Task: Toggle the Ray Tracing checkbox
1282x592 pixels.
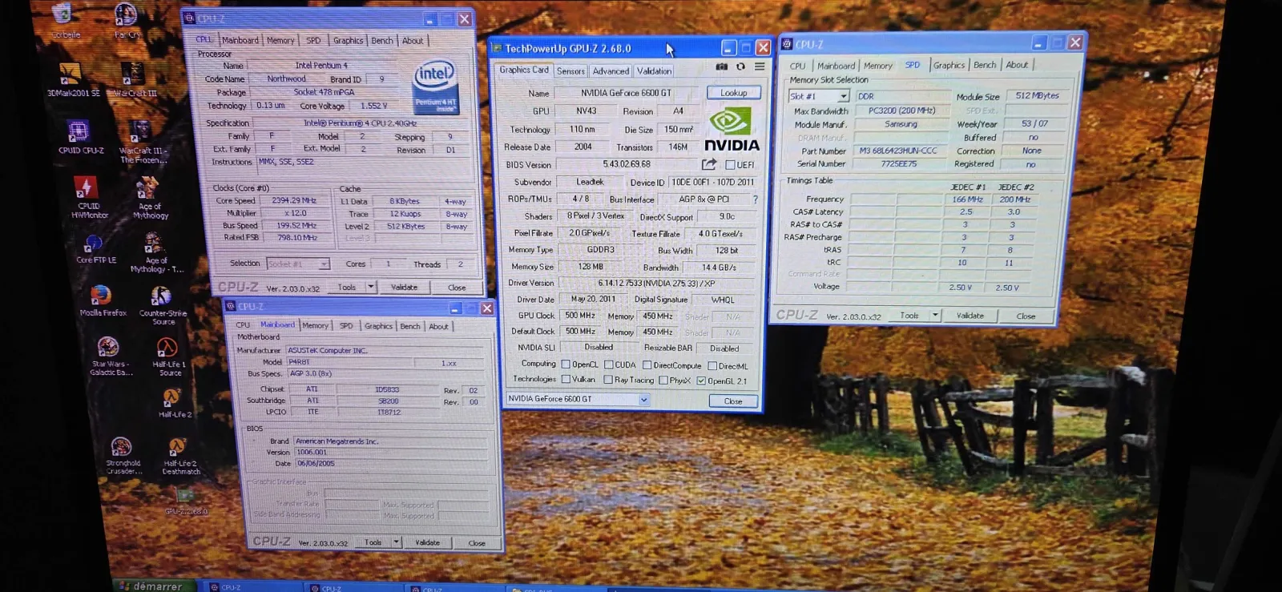Action: click(x=608, y=380)
